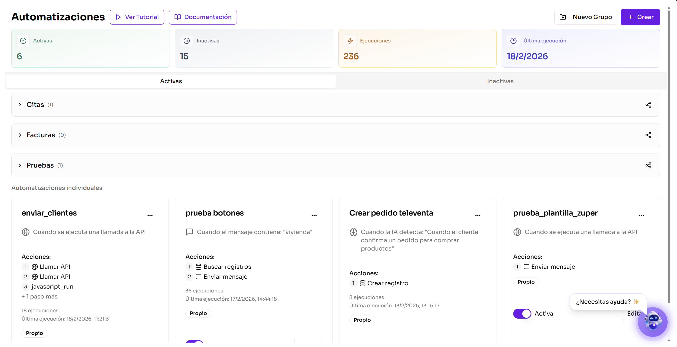Switch to the Activas tab
Viewport: 677px width, 347px height.
click(x=171, y=81)
